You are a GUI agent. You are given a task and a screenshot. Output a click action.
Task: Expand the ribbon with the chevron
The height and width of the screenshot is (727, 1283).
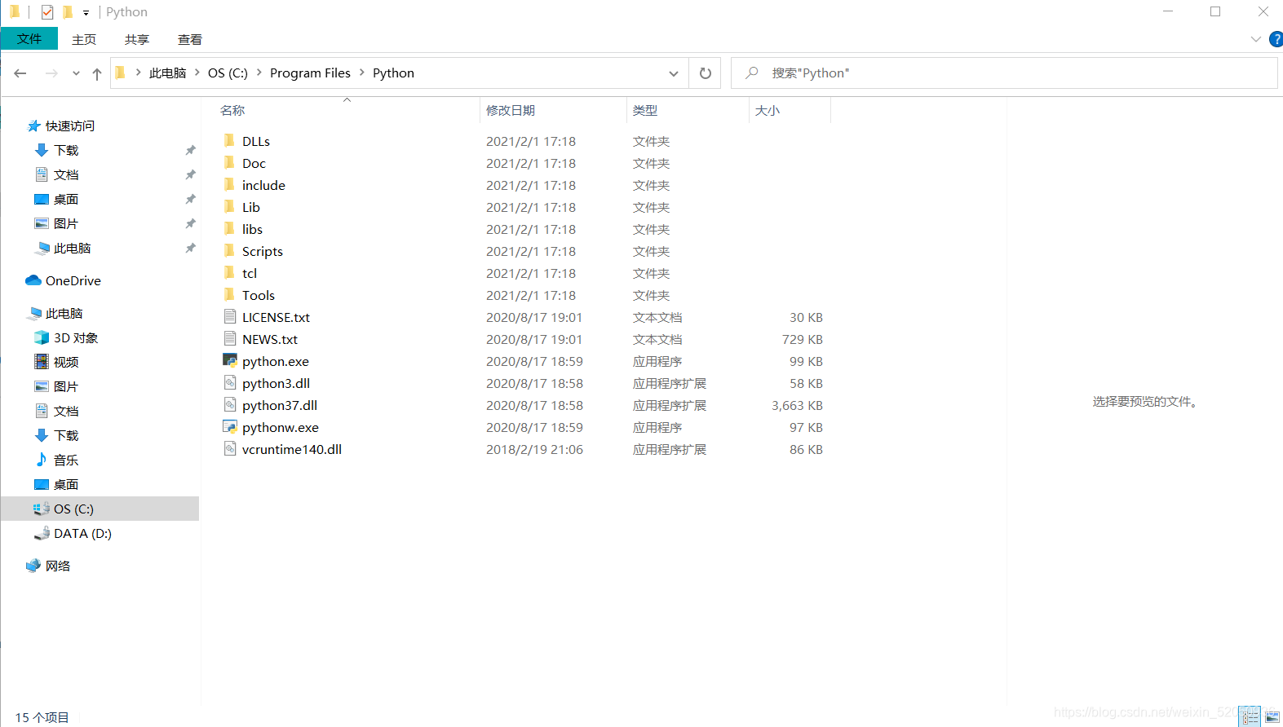point(1255,39)
